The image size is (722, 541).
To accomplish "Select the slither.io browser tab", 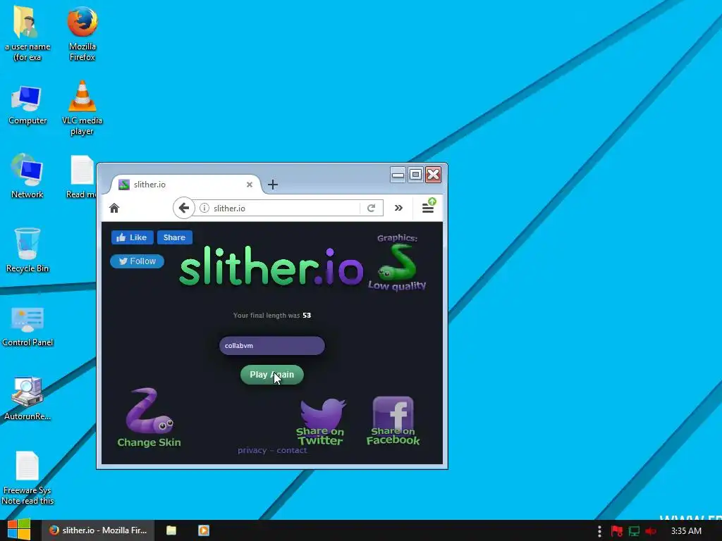I will tap(186, 185).
